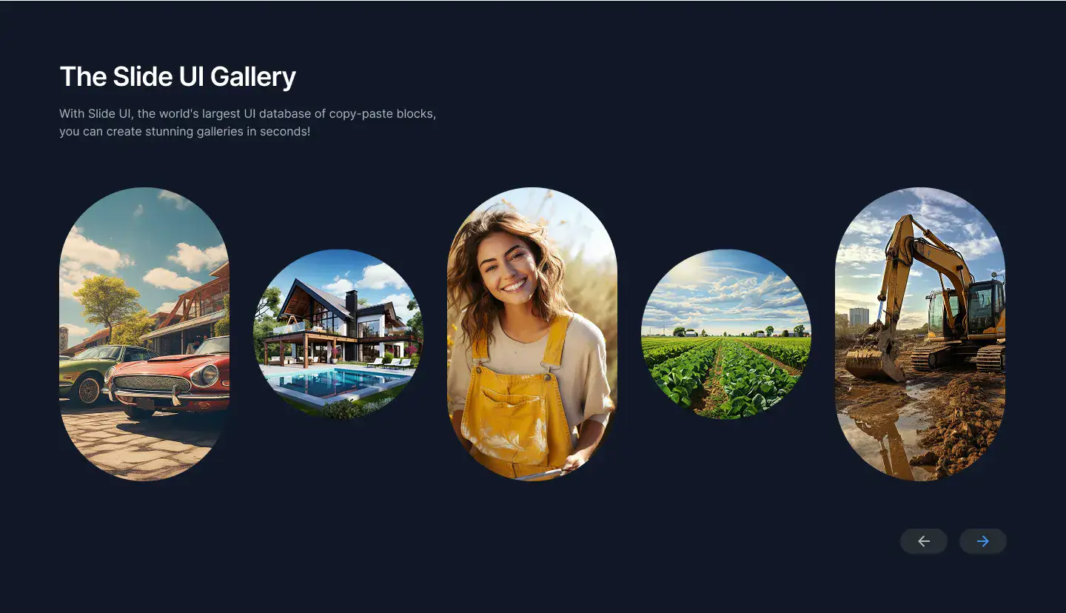Open the vintage cars gallery image
The width and height of the screenshot is (1066, 613).
click(144, 334)
